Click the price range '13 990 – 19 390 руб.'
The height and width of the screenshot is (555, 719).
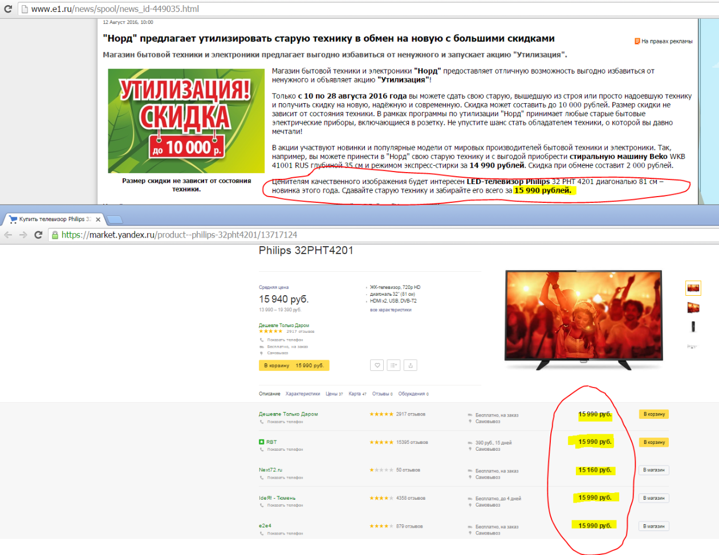280,310
